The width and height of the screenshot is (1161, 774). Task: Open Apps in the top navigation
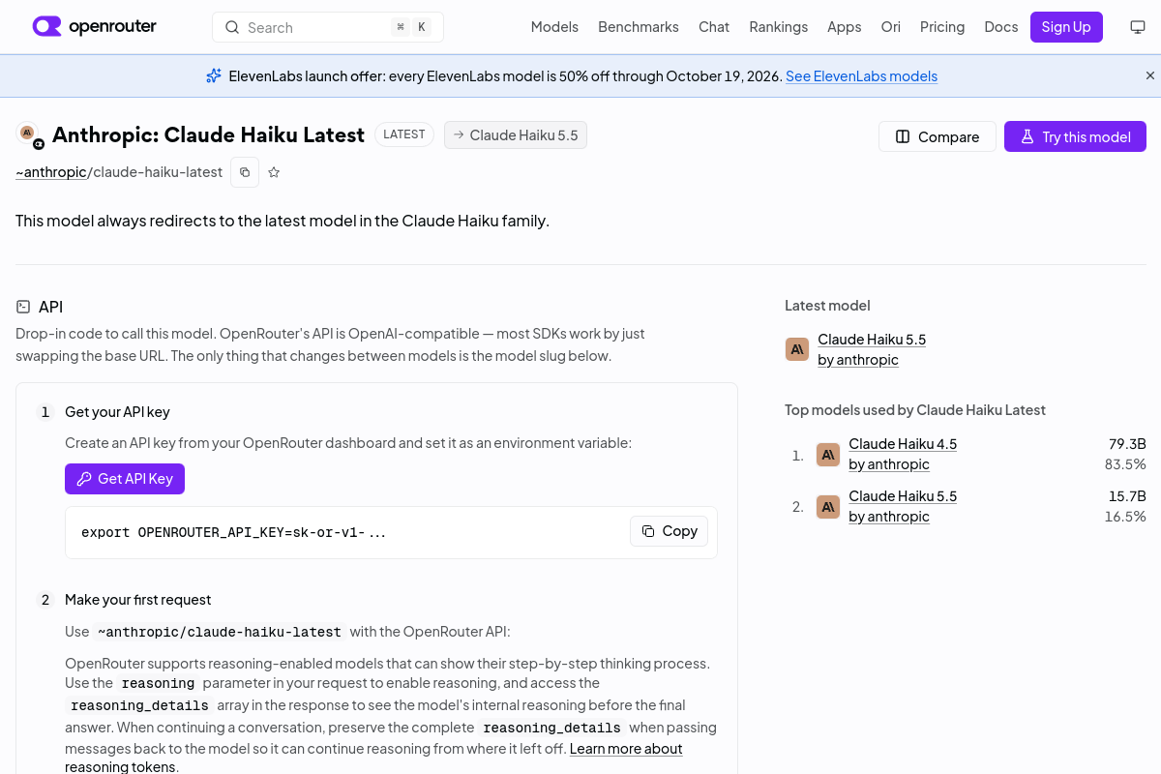tap(845, 27)
